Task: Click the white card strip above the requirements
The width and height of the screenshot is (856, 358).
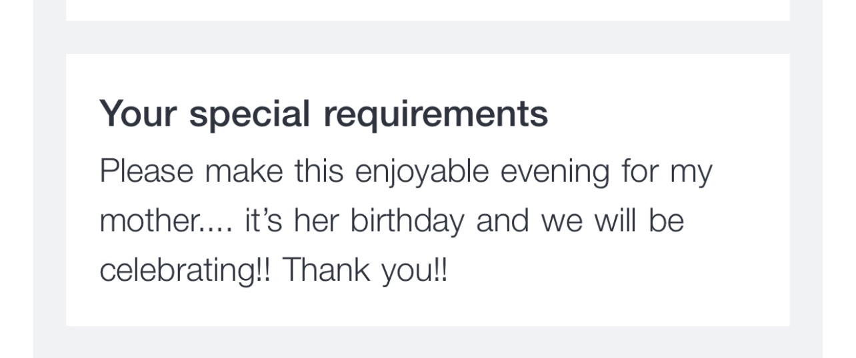Action: [427, 9]
